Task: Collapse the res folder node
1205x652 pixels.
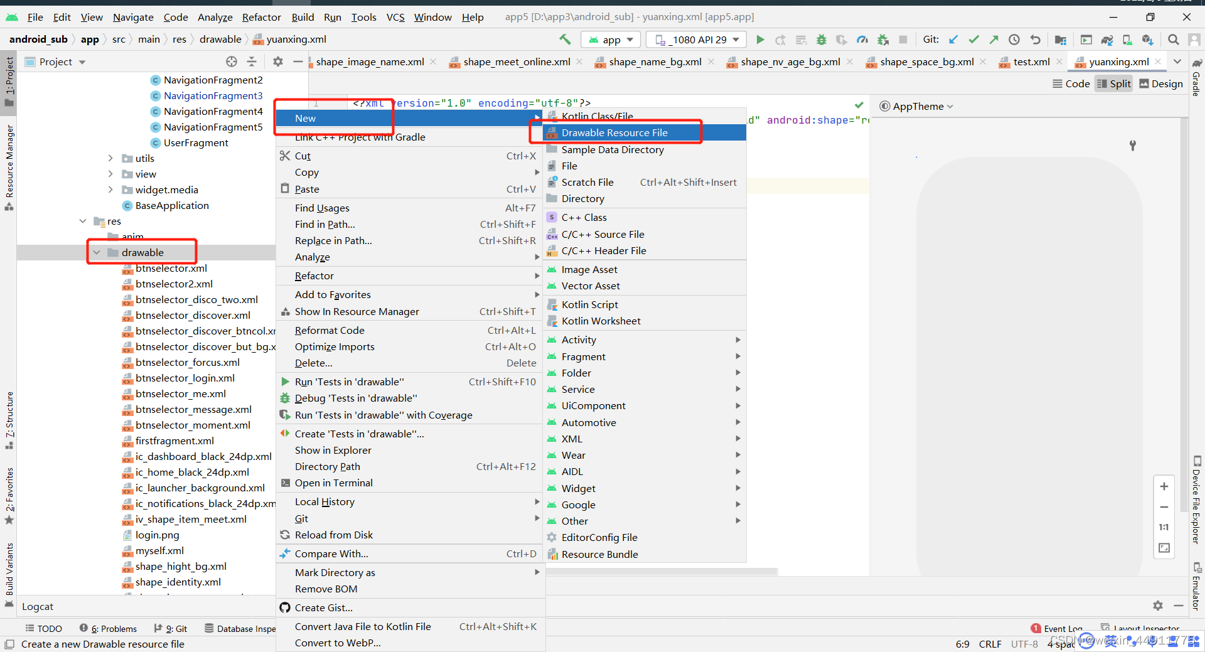Action: (x=83, y=221)
